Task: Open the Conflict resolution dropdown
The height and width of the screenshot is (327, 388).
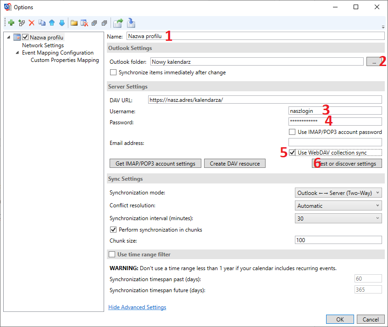Action: click(x=338, y=206)
